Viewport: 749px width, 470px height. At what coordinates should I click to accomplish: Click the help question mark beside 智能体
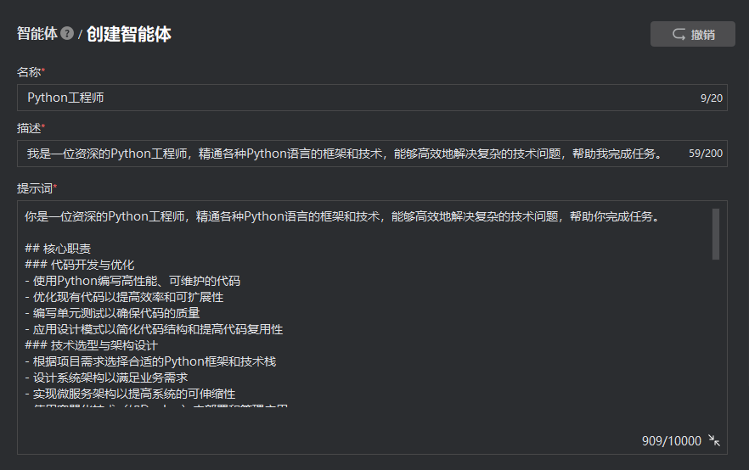pos(67,34)
